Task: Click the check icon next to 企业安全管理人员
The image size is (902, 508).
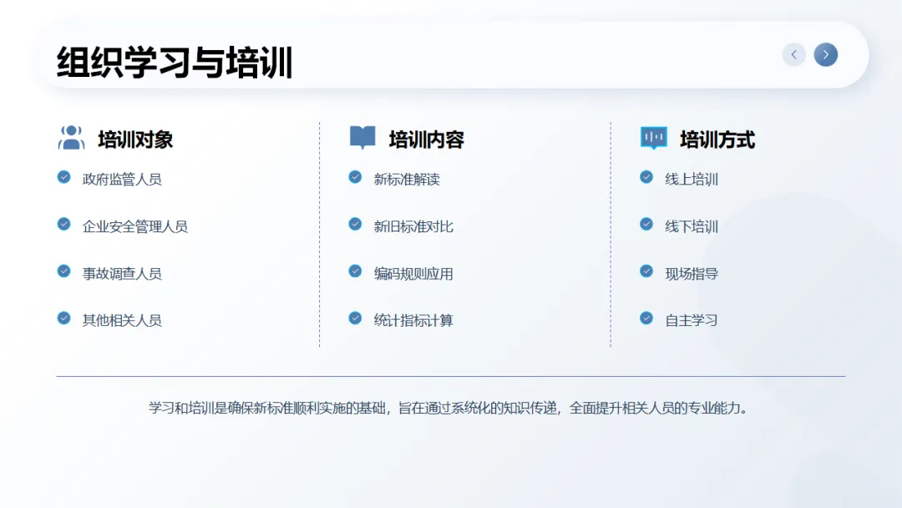Action: point(63,225)
